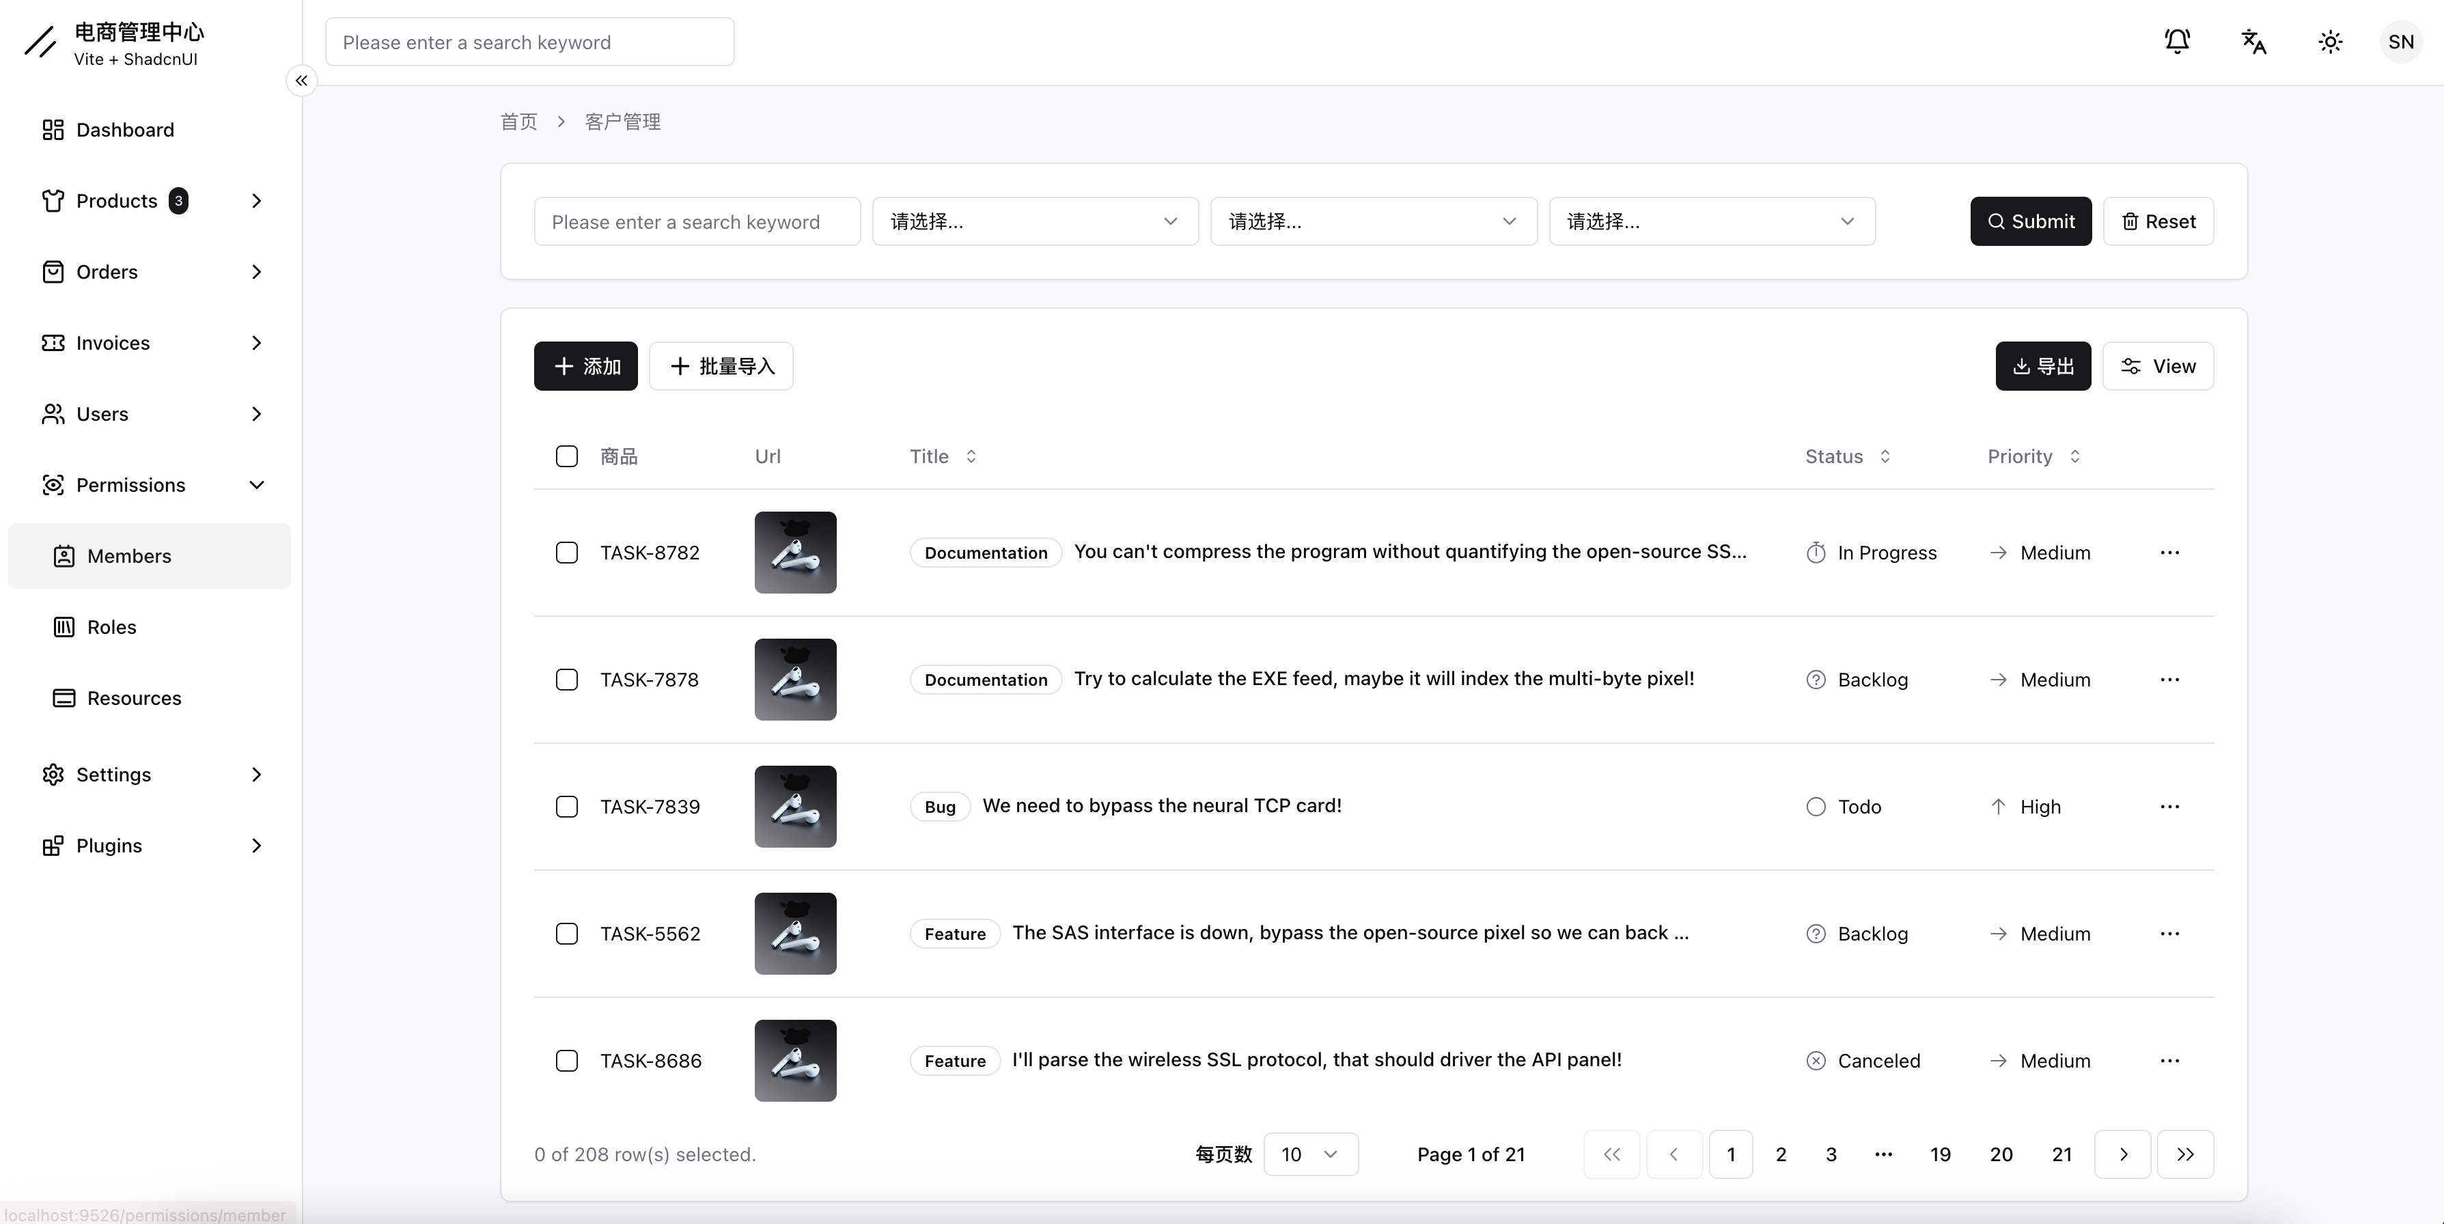Check the select-all rows checkbox
The image size is (2444, 1224).
(566, 456)
